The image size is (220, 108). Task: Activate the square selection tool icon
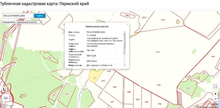tap(5, 89)
